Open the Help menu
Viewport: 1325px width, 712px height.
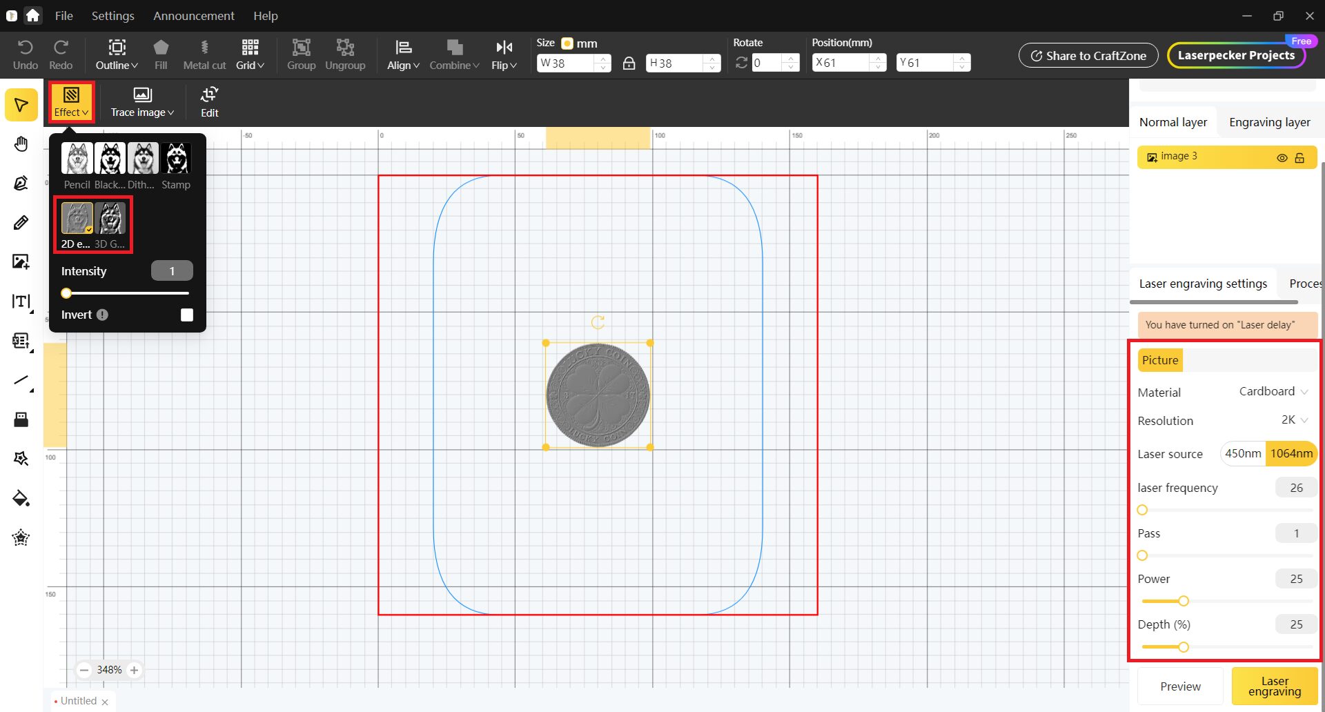tap(265, 15)
